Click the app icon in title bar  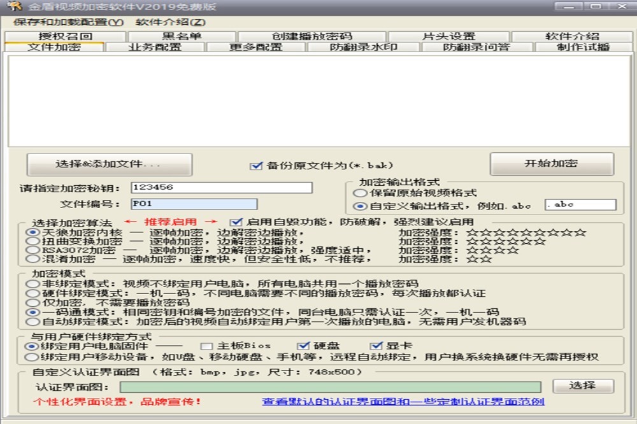tap(10, 6)
